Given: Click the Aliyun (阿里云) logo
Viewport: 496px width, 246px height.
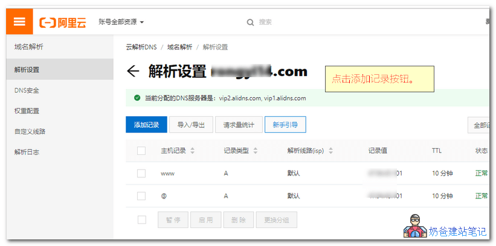Looking at the screenshot, I should pyautogui.click(x=63, y=22).
